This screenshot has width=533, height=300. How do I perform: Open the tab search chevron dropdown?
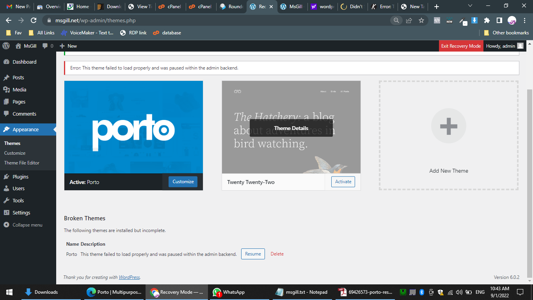coord(470,6)
